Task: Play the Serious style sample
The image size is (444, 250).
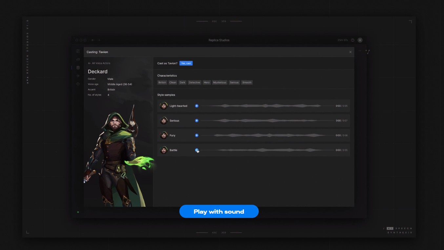Action: click(197, 121)
